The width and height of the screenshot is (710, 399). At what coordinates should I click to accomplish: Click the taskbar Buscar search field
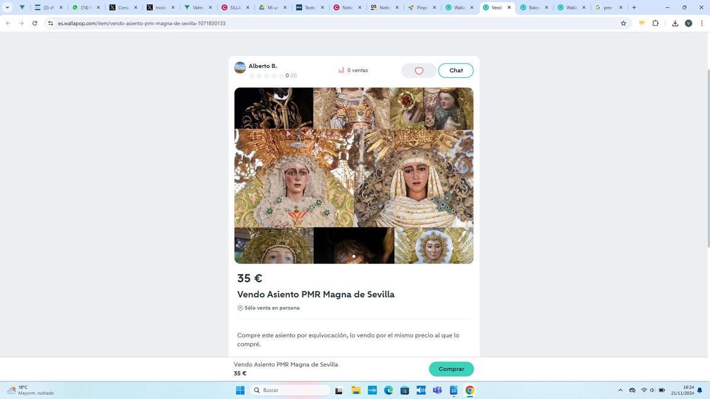[x=290, y=390]
